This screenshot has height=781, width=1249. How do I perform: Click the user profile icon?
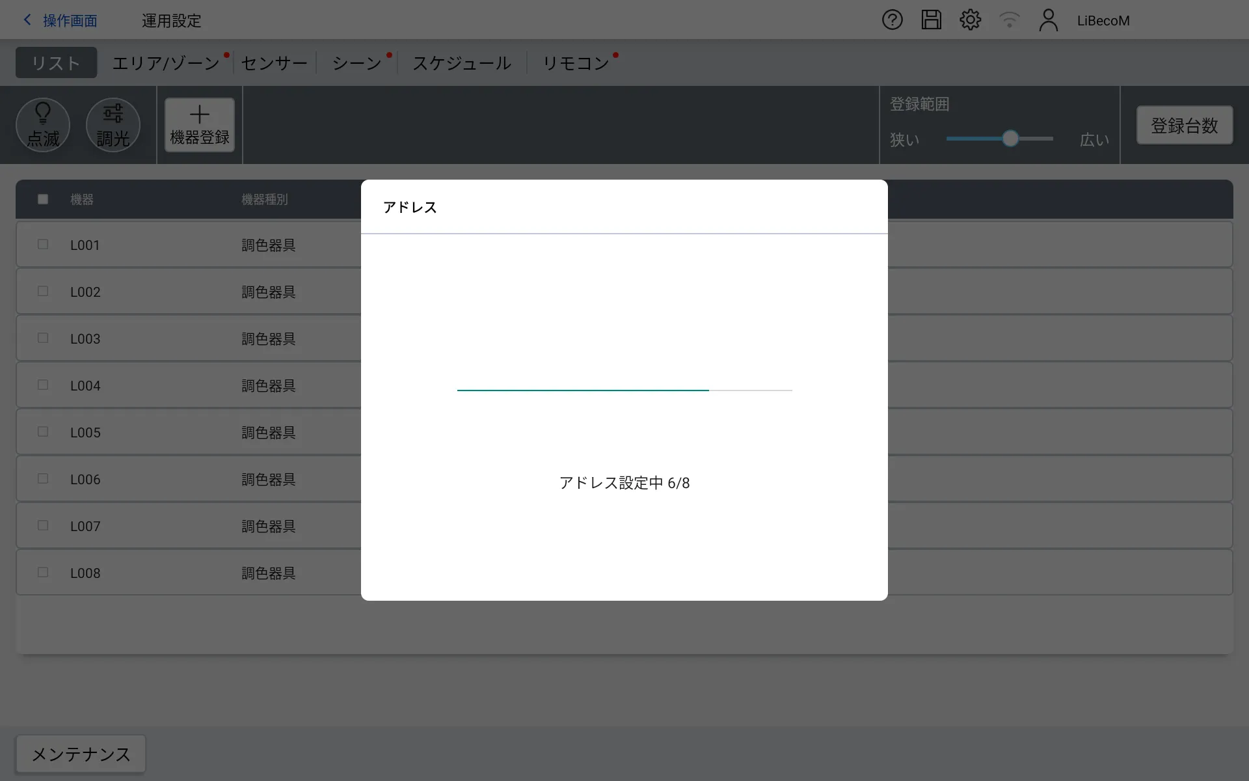point(1048,20)
